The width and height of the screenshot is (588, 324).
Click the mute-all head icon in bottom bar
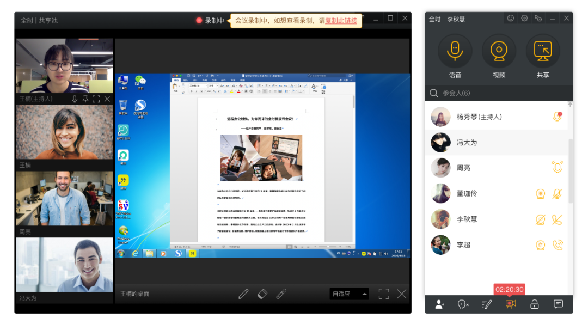click(x=463, y=304)
